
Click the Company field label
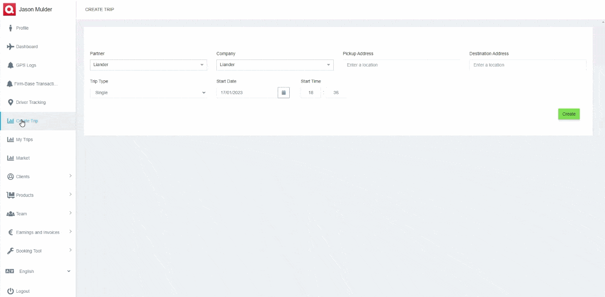(x=226, y=54)
